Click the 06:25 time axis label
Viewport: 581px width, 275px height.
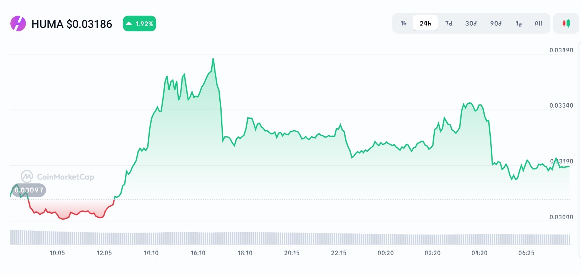click(x=526, y=253)
